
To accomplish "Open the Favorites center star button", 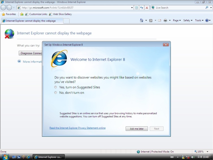I will click(x=9, y=14).
